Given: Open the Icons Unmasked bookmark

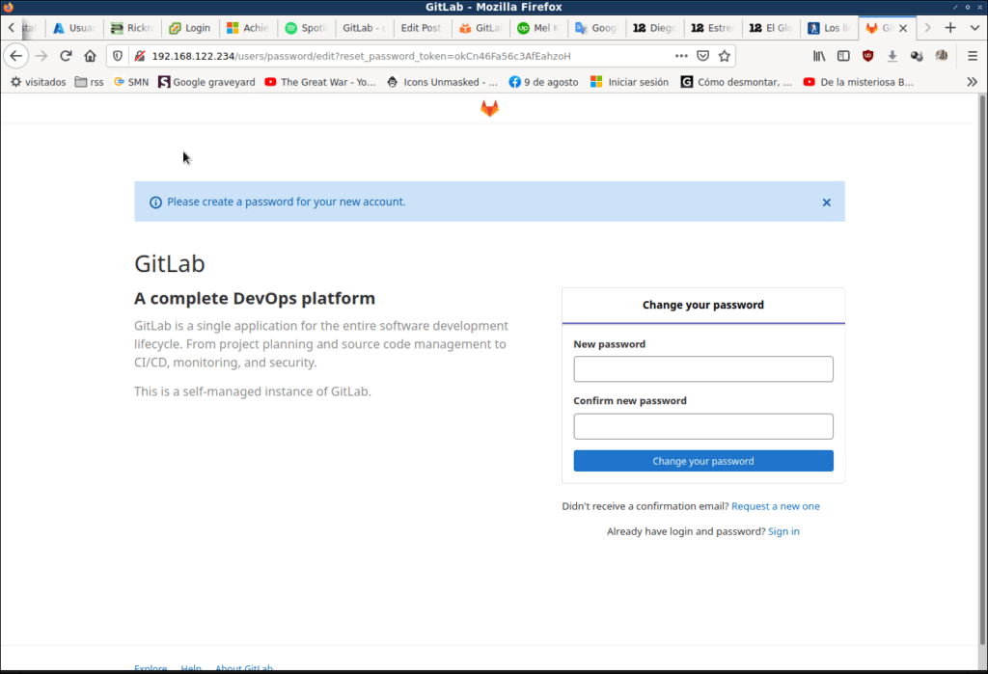Looking at the screenshot, I should [x=442, y=82].
